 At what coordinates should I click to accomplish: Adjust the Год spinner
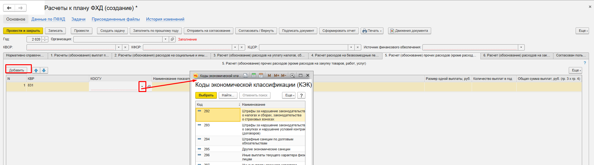45,39
